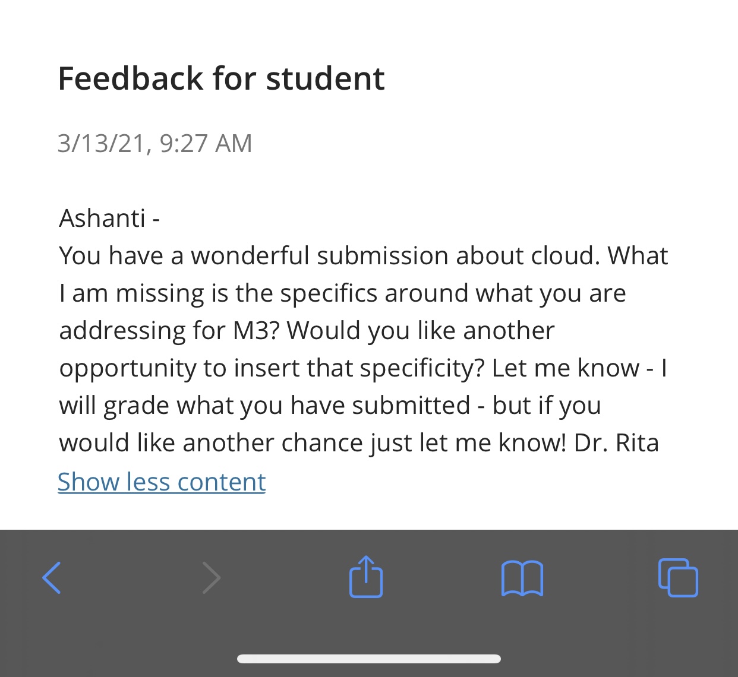Click the Dr. Rita signature text

pos(616,442)
